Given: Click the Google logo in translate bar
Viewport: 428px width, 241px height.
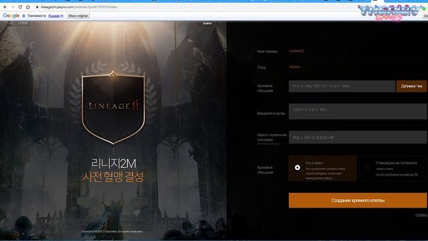Looking at the screenshot, I should click(11, 16).
